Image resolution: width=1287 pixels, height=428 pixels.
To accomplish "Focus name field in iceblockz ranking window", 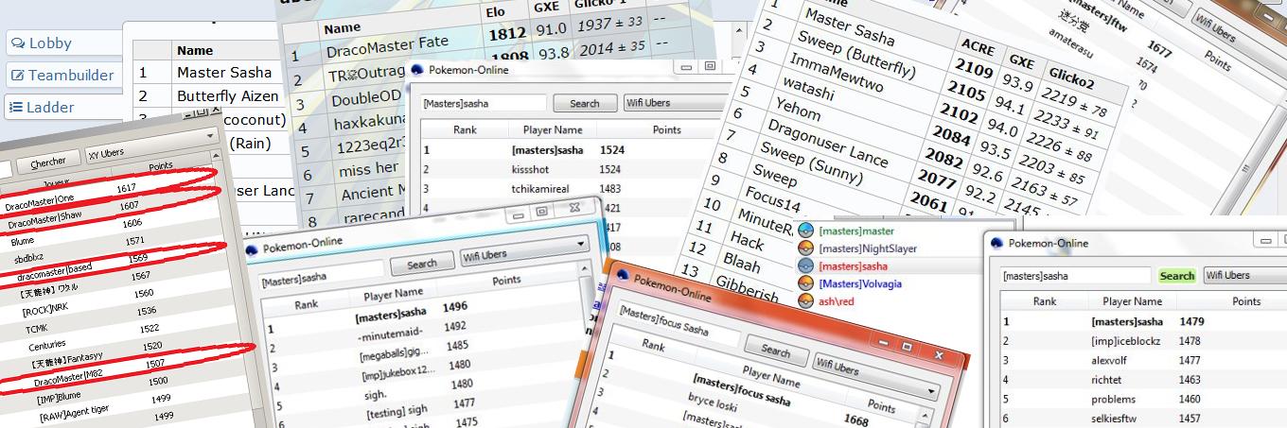I will click(1076, 276).
